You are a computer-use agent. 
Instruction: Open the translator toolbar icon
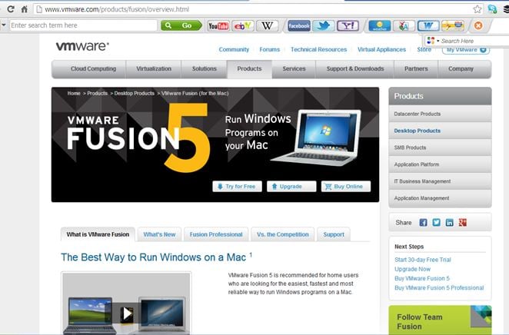point(404,25)
